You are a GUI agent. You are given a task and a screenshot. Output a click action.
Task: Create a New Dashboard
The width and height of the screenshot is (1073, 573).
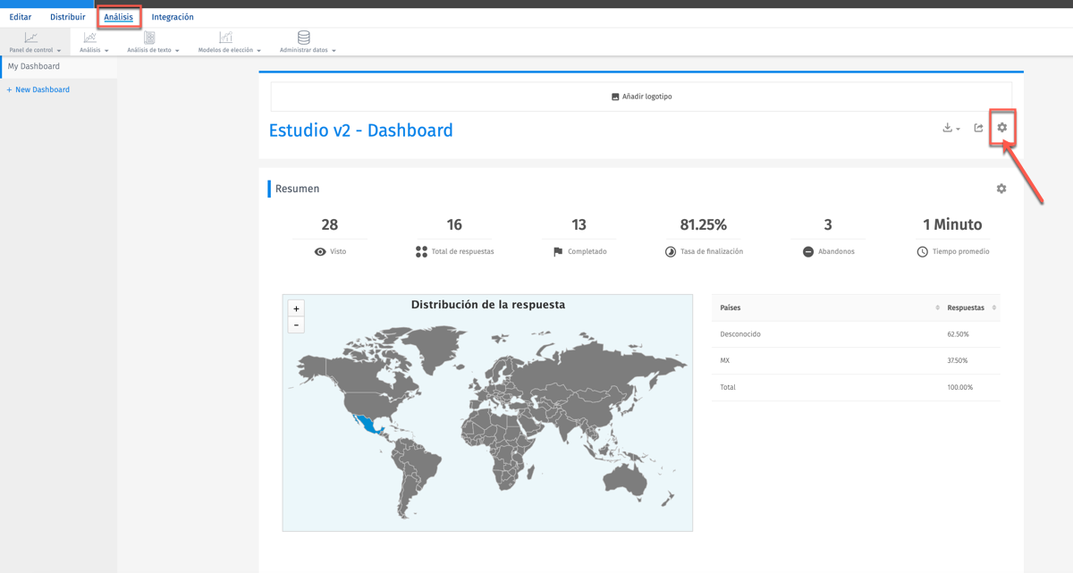click(38, 89)
